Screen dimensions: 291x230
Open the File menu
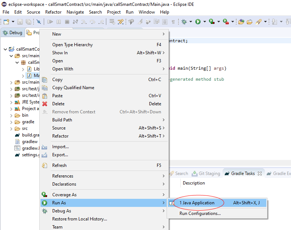coord(6,12)
